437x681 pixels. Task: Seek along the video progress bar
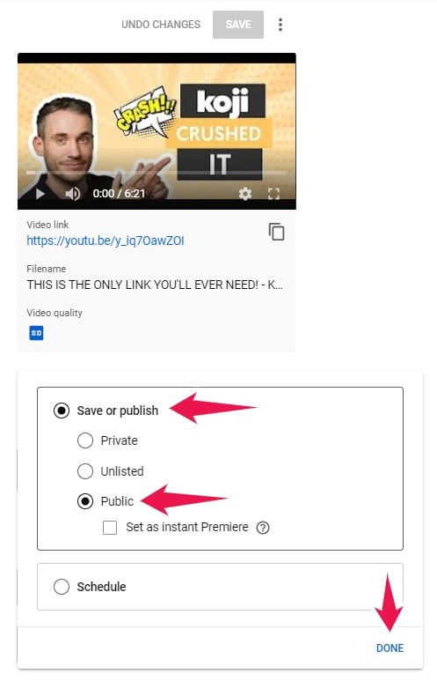(157, 173)
